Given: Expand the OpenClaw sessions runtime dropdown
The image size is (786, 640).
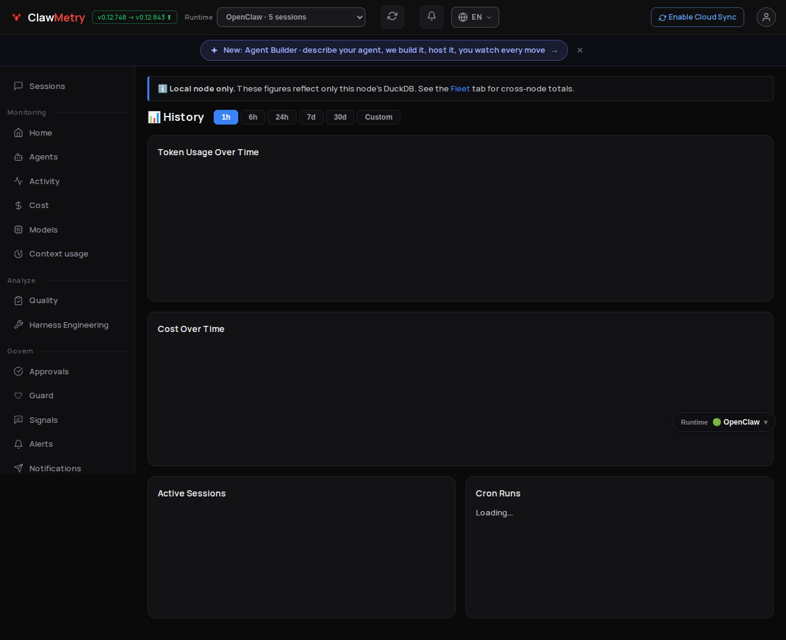Looking at the screenshot, I should 291,17.
